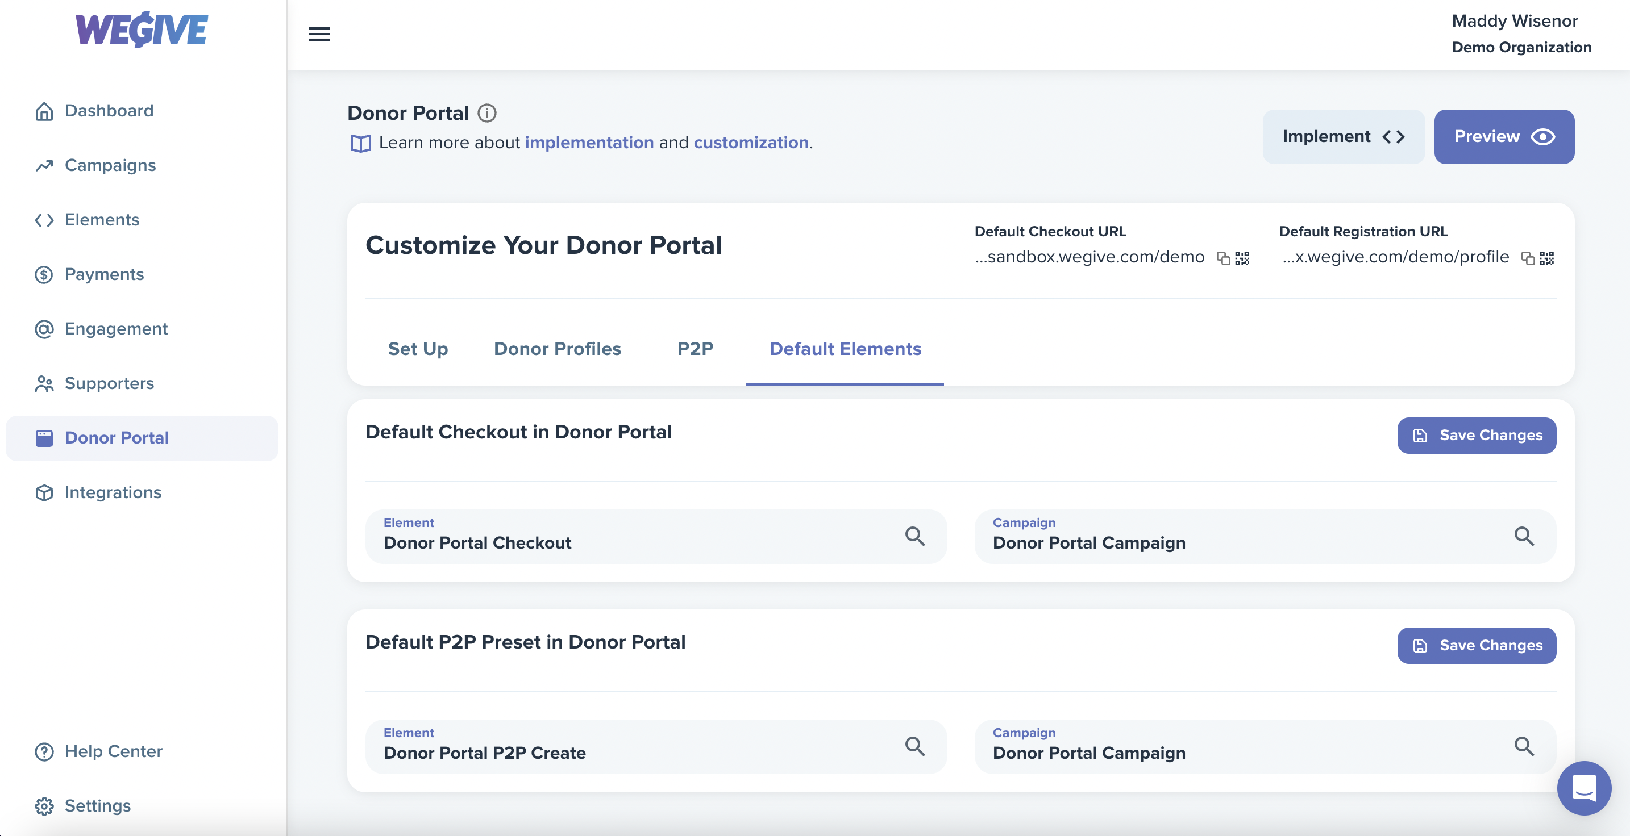Open the chat support widget
This screenshot has height=836, width=1630.
click(x=1584, y=788)
